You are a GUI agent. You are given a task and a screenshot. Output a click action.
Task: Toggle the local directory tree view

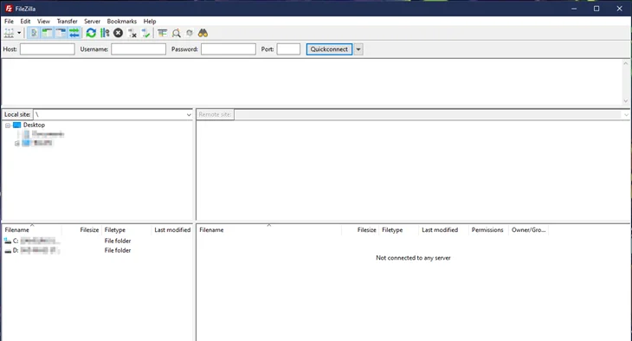(x=47, y=33)
